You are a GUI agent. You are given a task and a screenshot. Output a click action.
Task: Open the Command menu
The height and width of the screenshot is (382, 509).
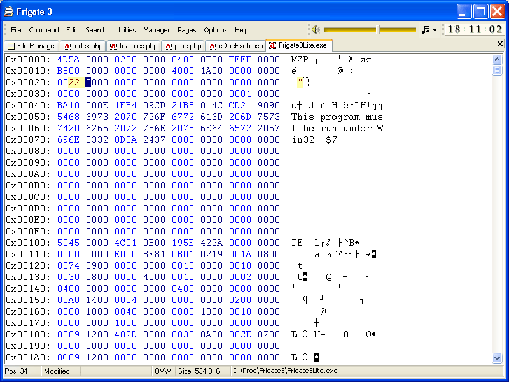pos(44,30)
